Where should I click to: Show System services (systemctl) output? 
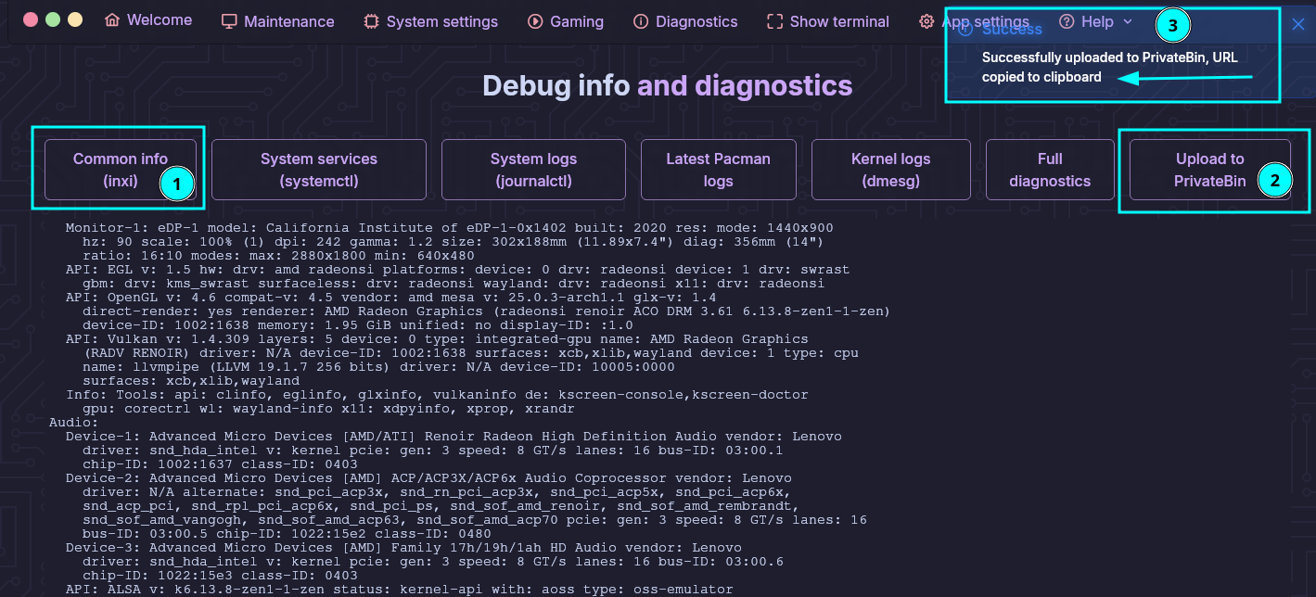pyautogui.click(x=319, y=170)
